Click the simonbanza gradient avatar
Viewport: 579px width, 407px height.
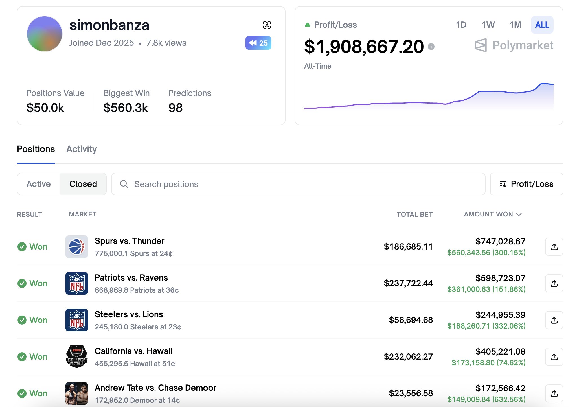[x=45, y=34]
